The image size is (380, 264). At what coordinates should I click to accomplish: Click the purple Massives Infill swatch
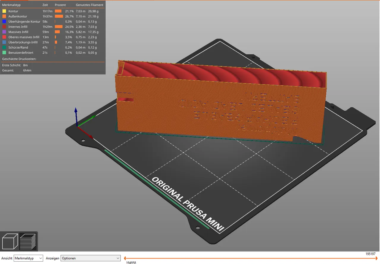click(x=4, y=32)
